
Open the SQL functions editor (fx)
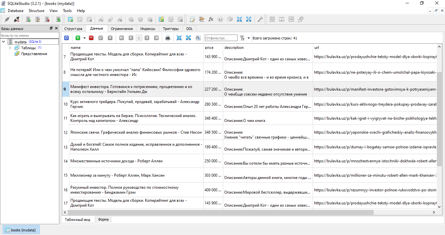(211, 19)
